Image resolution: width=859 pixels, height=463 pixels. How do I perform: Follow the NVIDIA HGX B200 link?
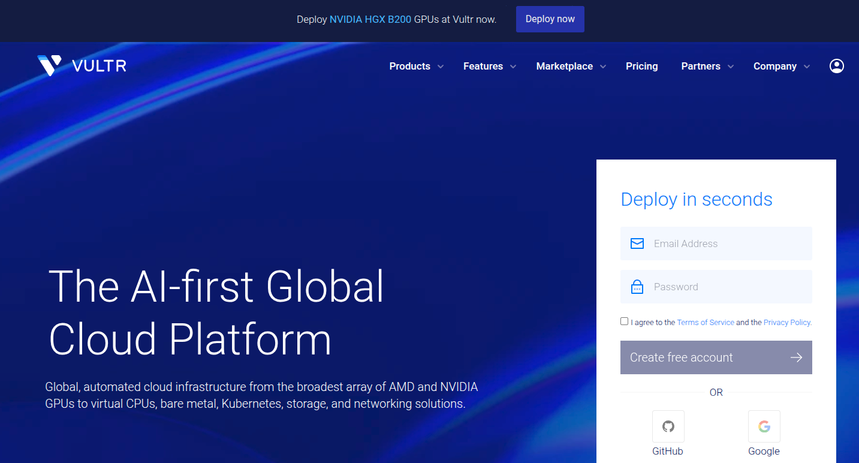click(370, 19)
